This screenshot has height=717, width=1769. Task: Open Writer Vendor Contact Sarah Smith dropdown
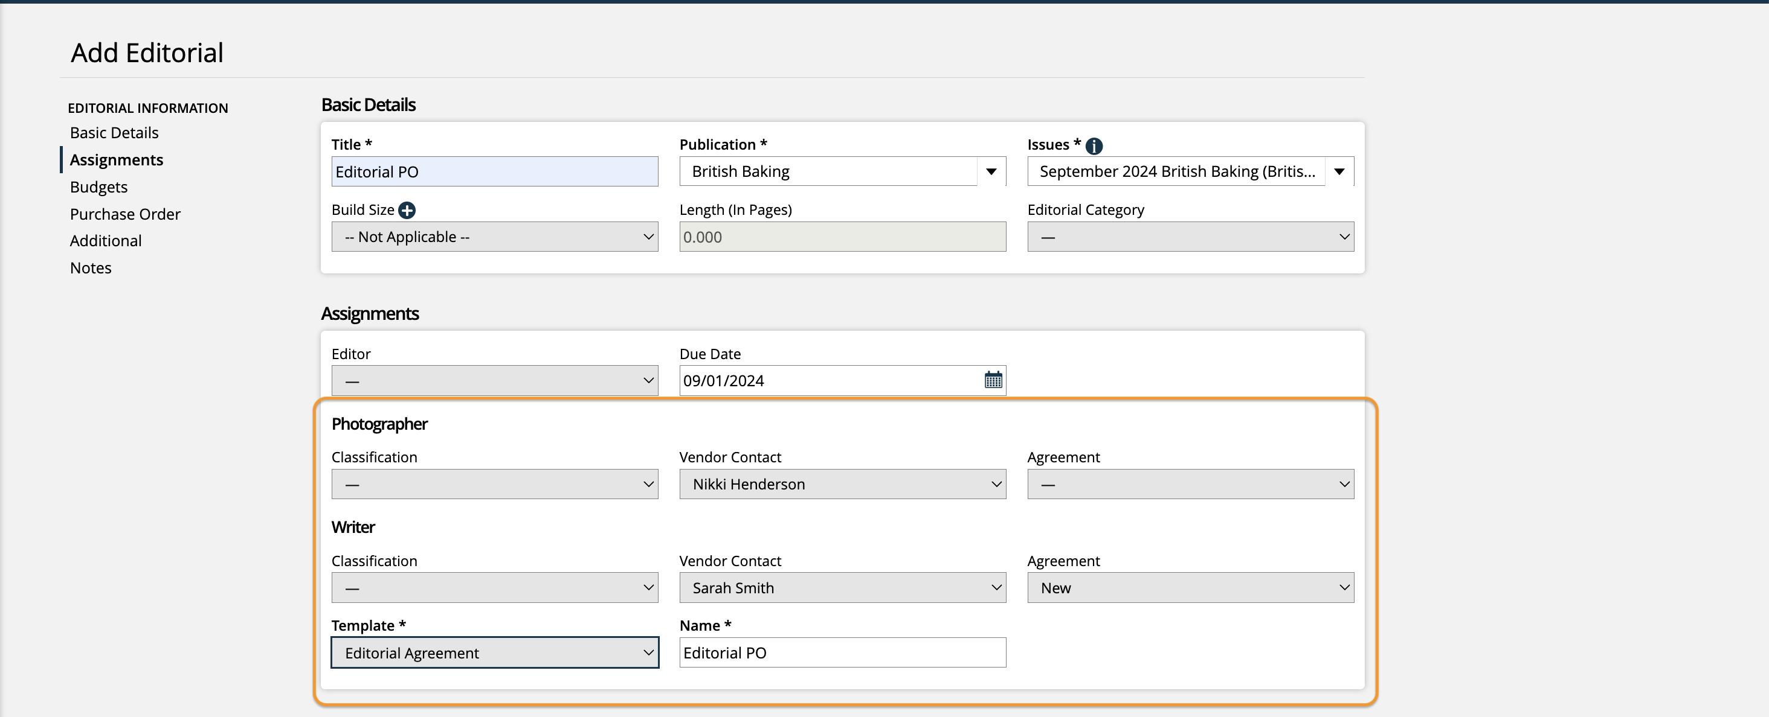tap(842, 588)
